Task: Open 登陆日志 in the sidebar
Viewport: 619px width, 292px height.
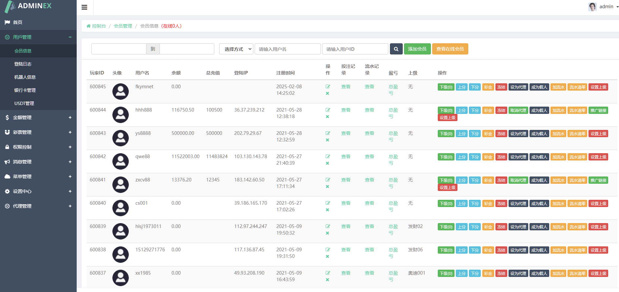Action: 23,64
